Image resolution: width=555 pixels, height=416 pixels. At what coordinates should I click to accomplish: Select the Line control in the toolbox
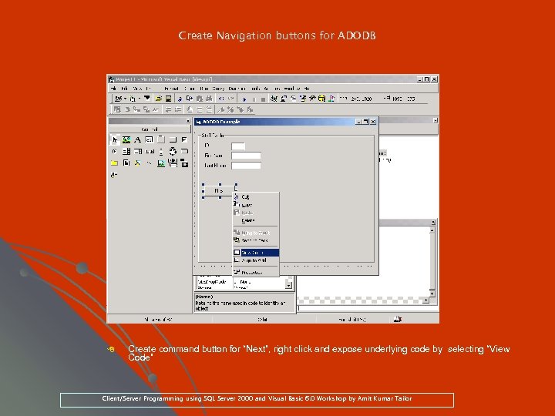pos(150,163)
